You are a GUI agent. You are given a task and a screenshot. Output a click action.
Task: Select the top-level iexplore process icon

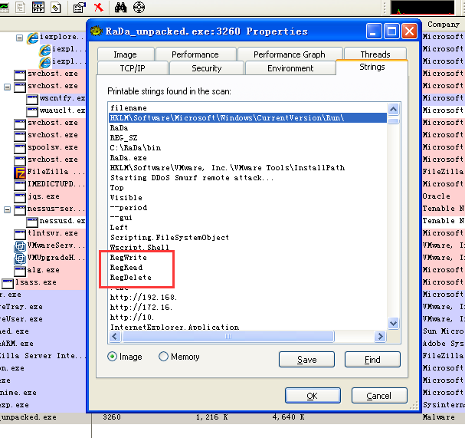point(33,38)
